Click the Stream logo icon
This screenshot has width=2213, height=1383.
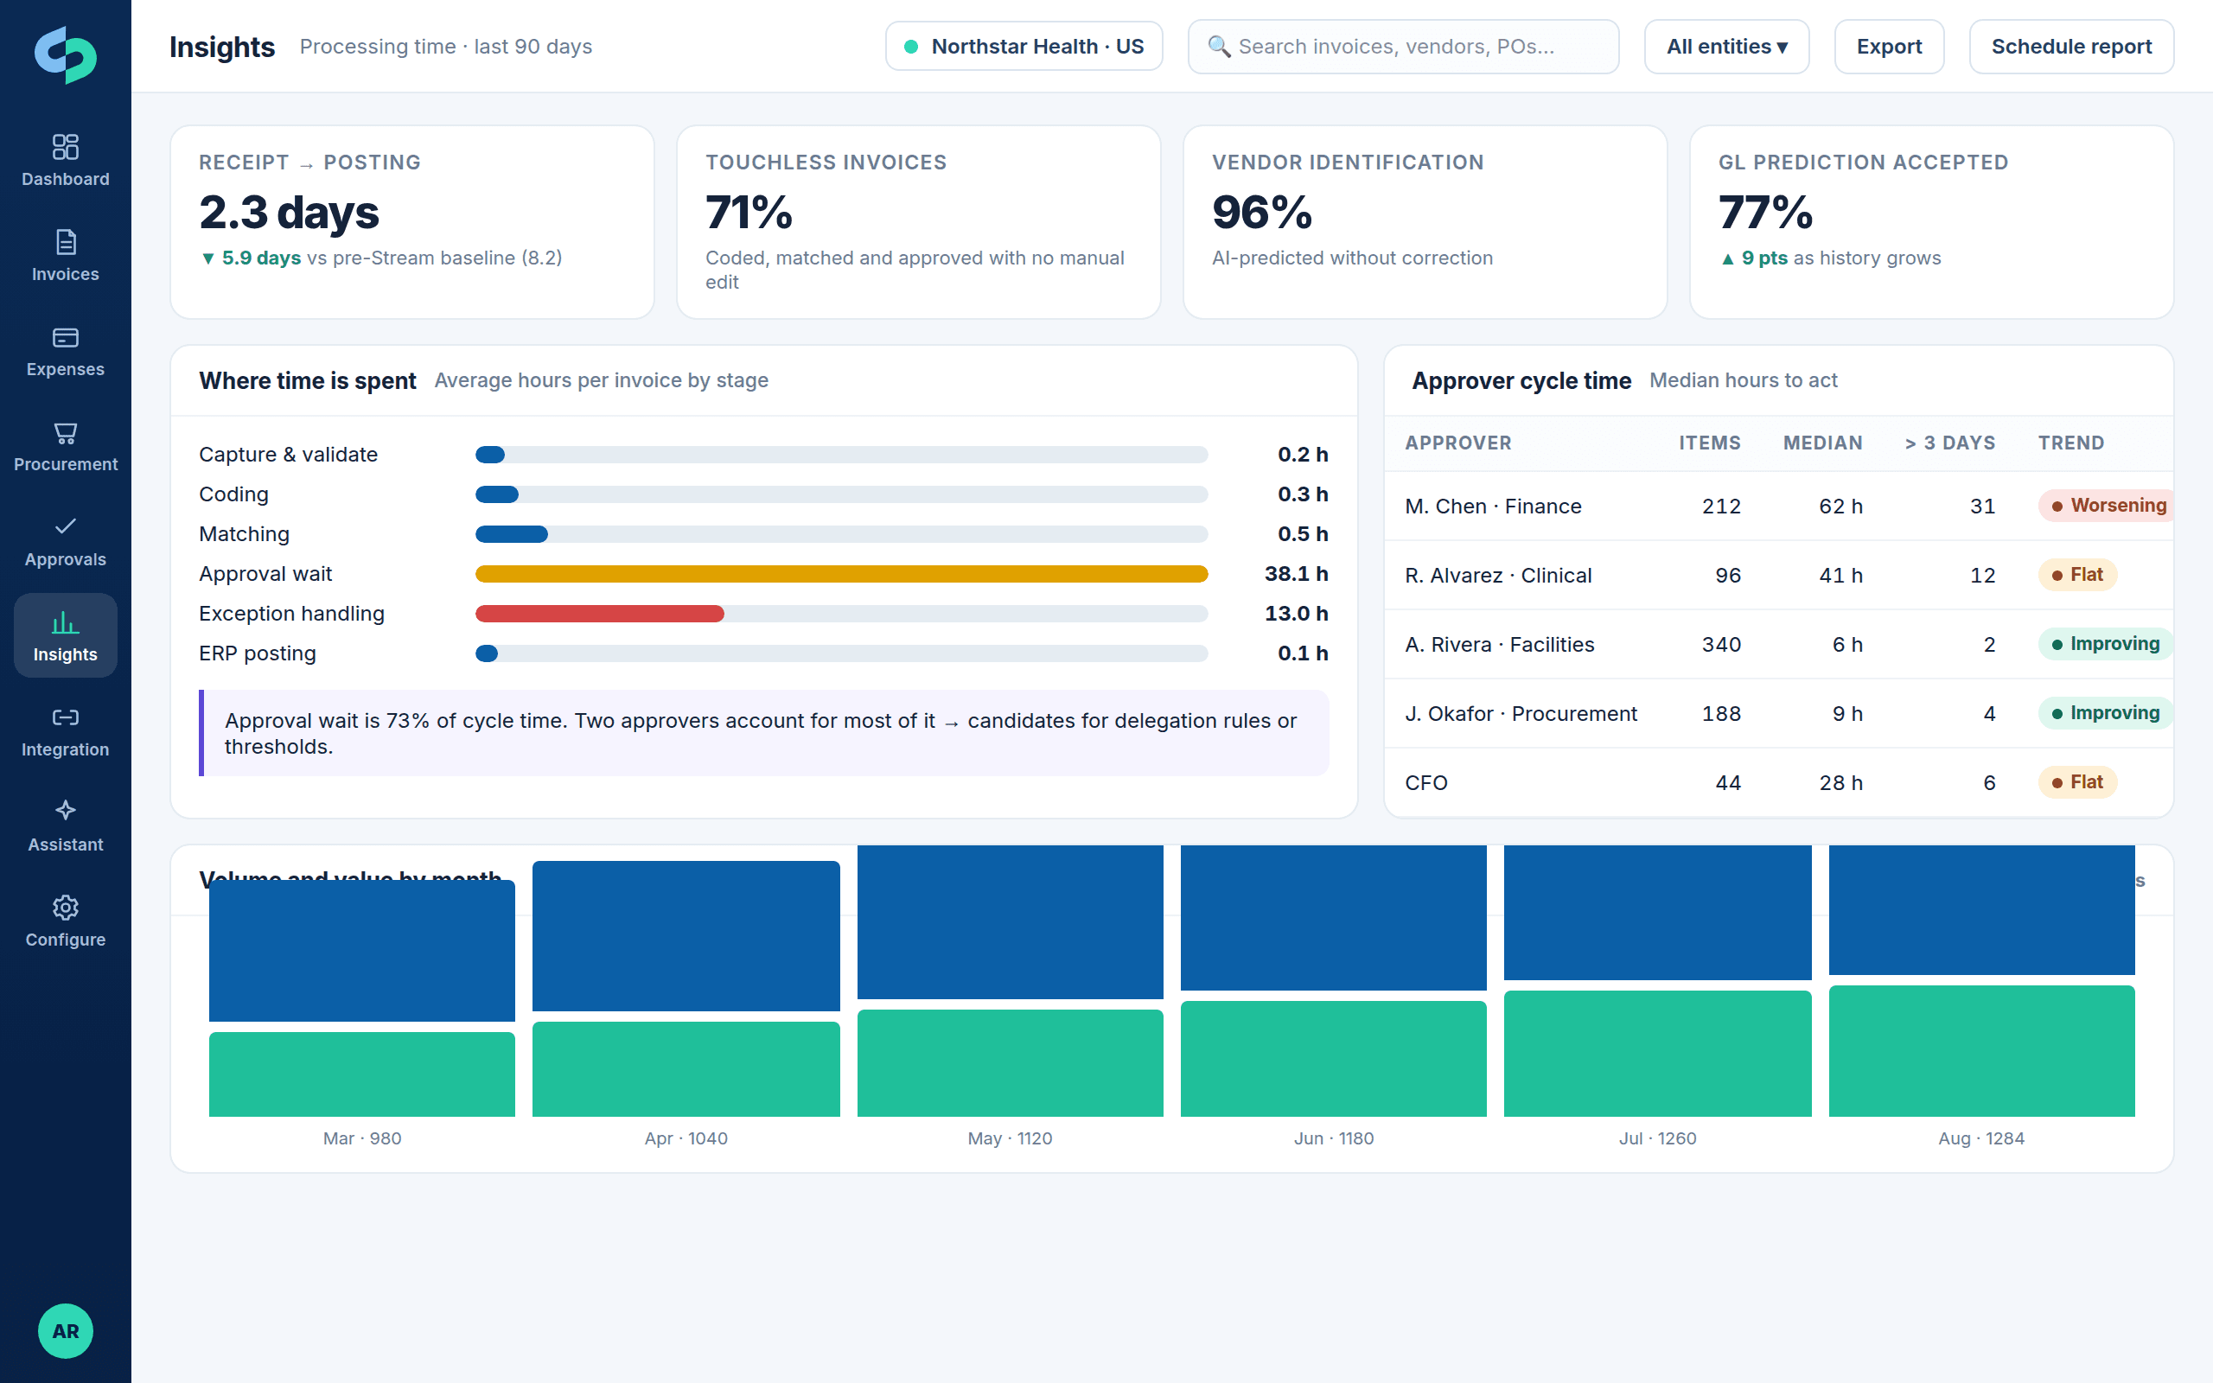click(x=65, y=54)
